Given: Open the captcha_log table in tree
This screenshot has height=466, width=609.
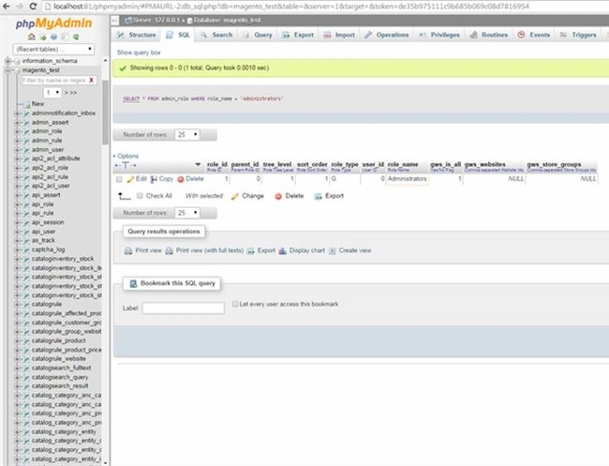Looking at the screenshot, I should coord(48,250).
